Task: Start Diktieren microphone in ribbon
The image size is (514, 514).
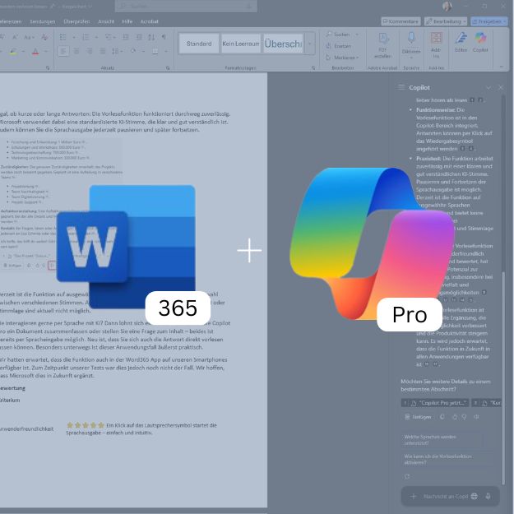Action: (411, 42)
